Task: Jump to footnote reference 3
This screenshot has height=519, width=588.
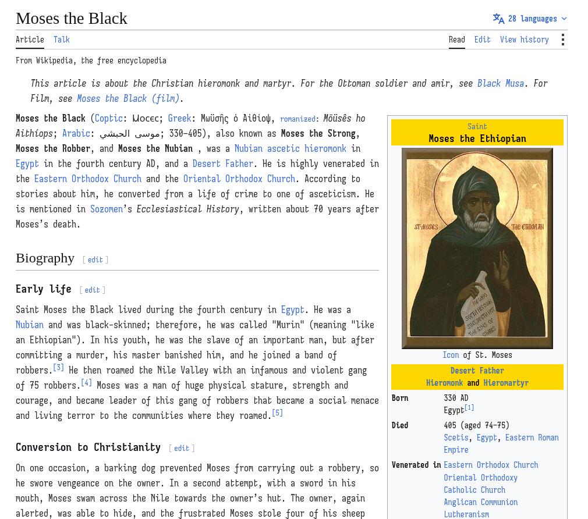Action: pos(58,367)
